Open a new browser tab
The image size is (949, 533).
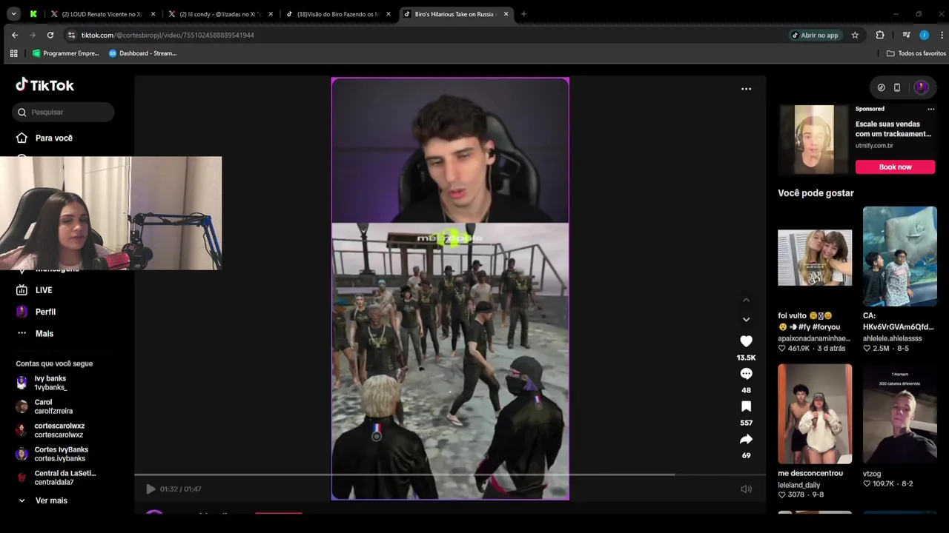pyautogui.click(x=523, y=14)
